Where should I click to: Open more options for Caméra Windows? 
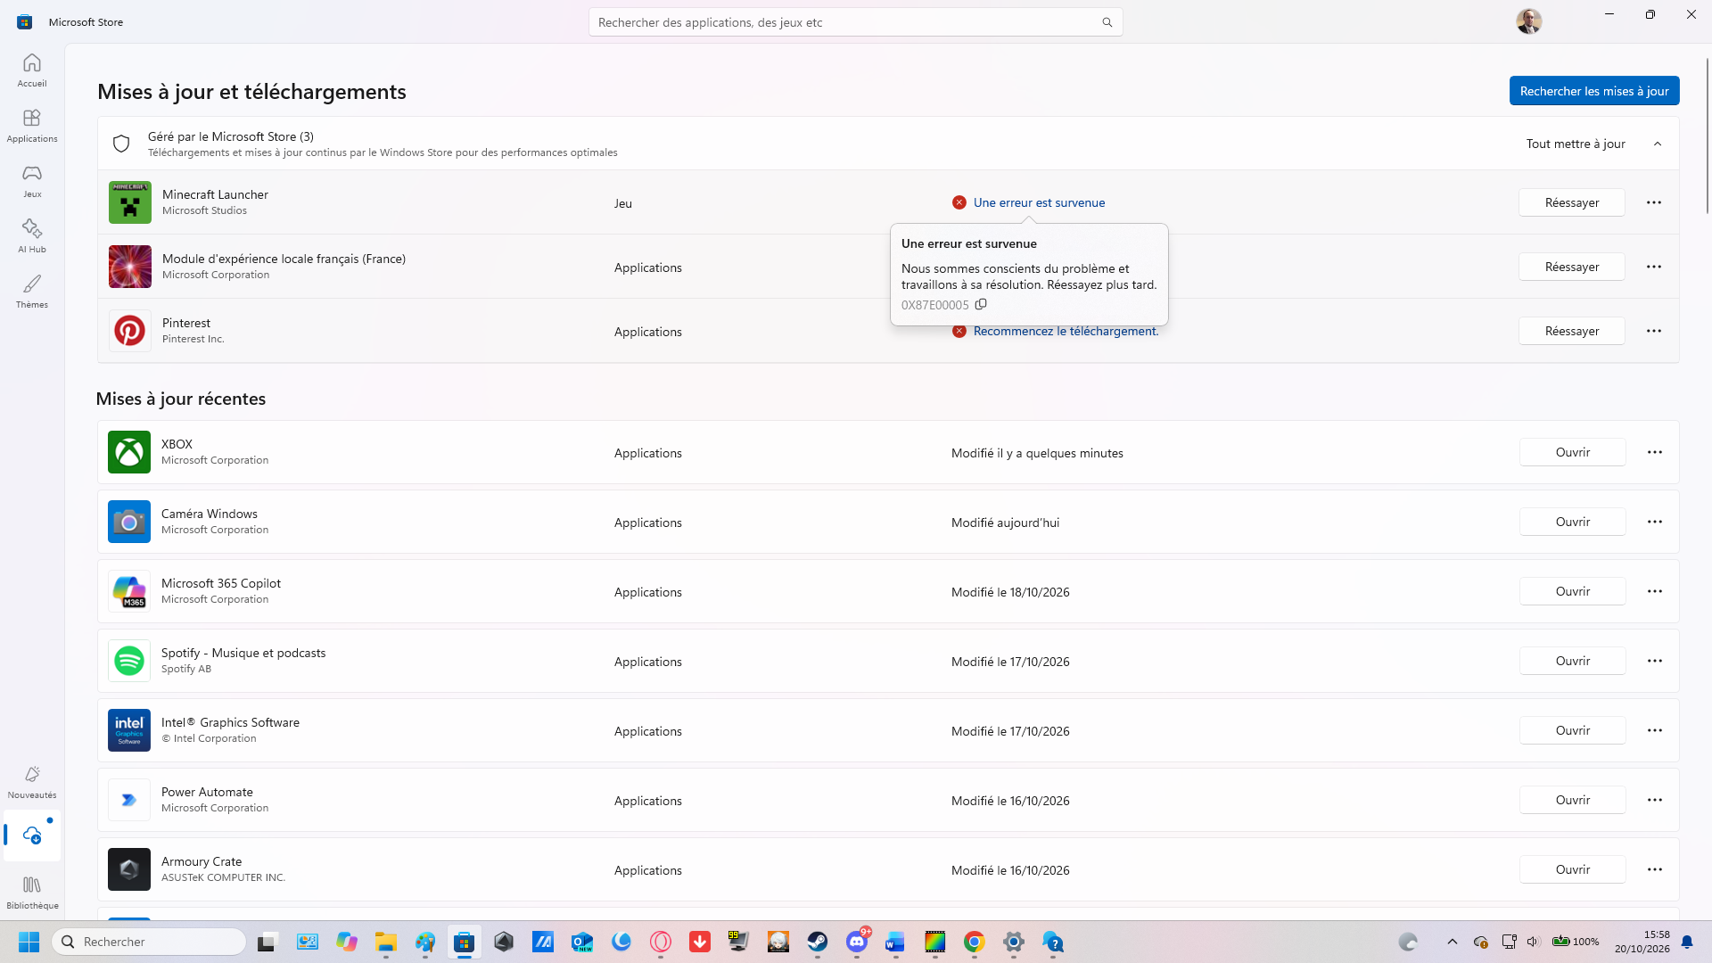(x=1655, y=522)
